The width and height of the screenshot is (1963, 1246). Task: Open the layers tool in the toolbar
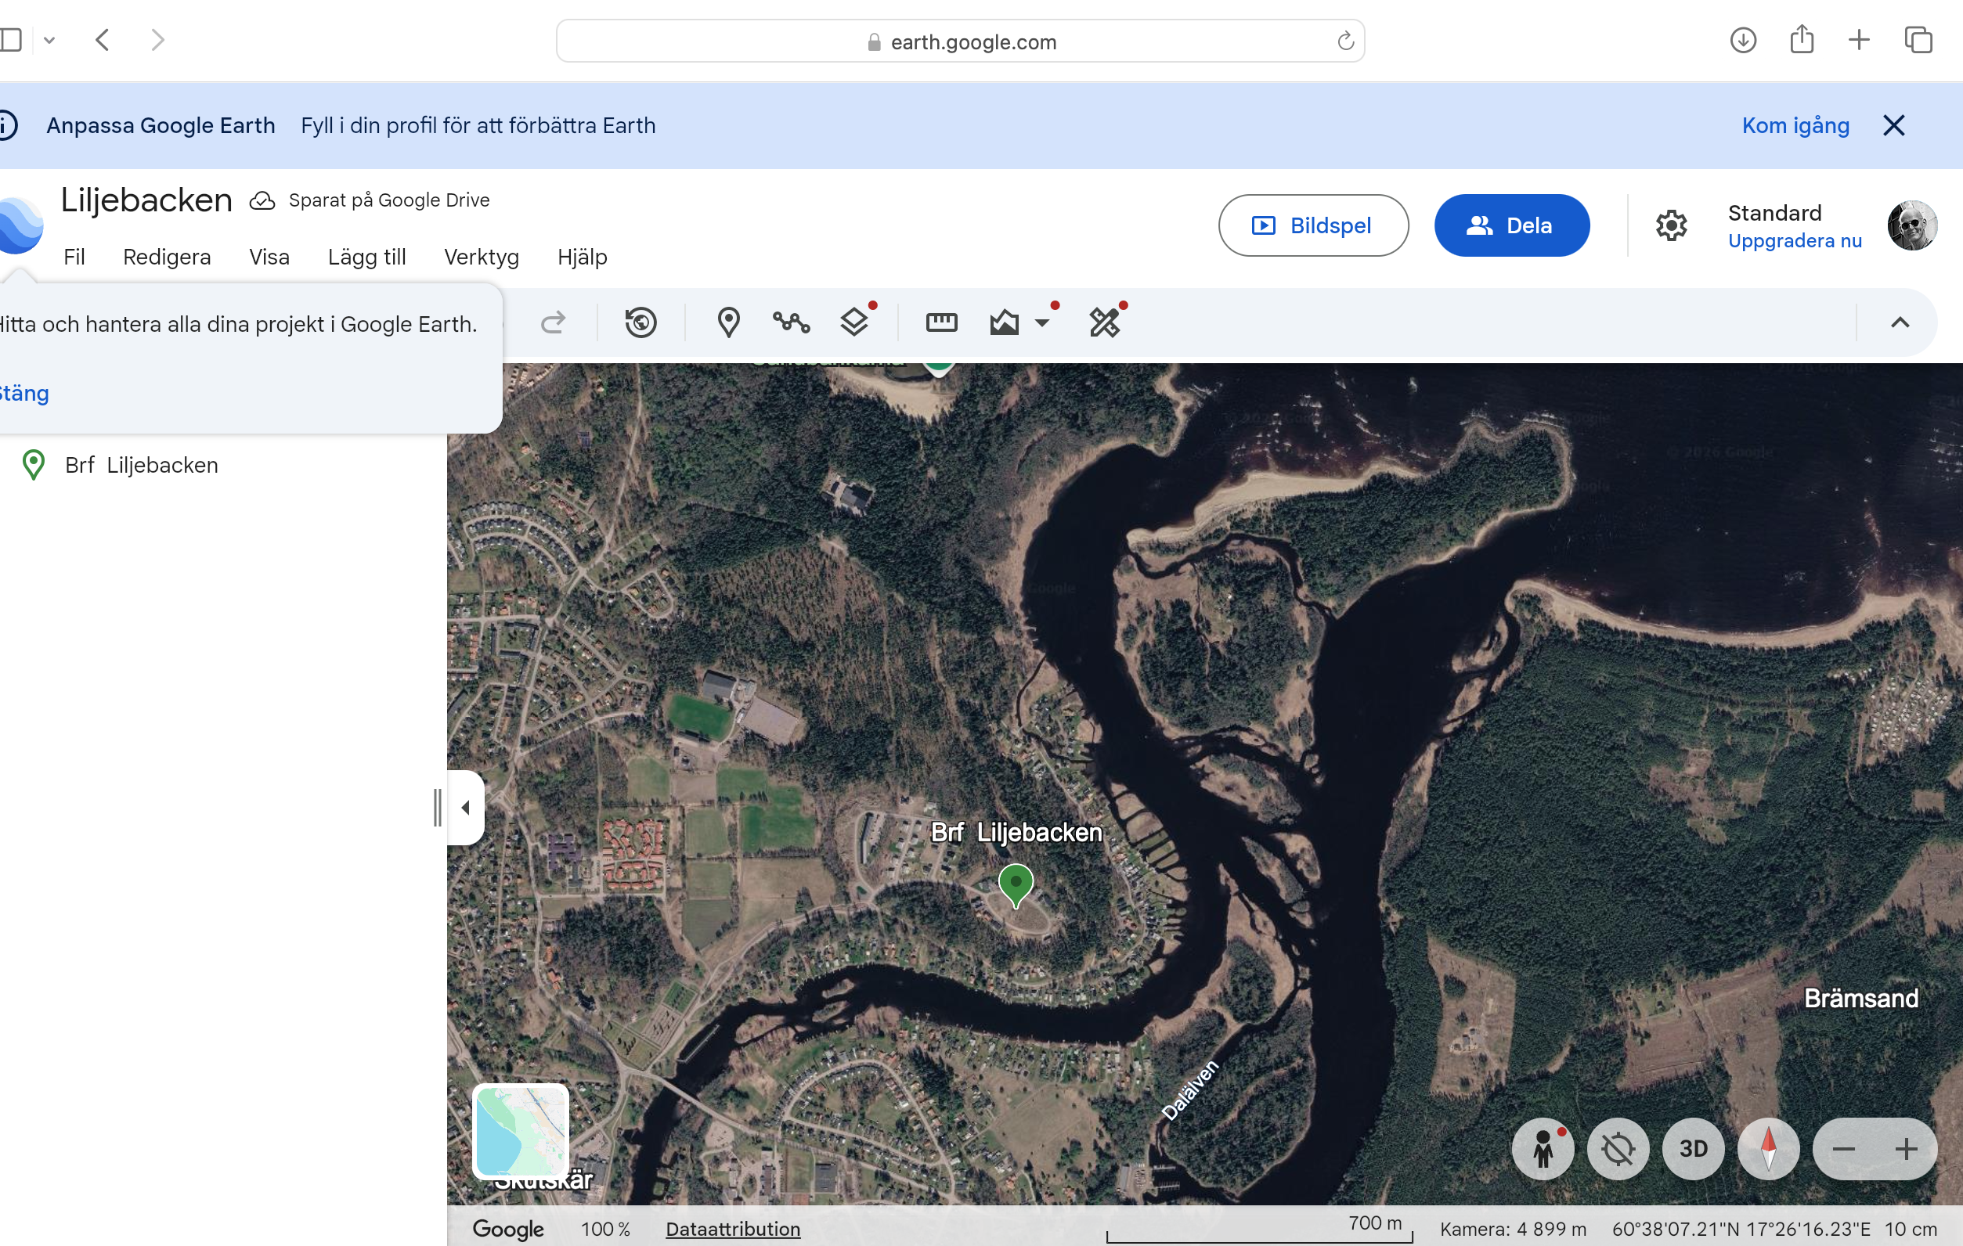pyautogui.click(x=854, y=322)
